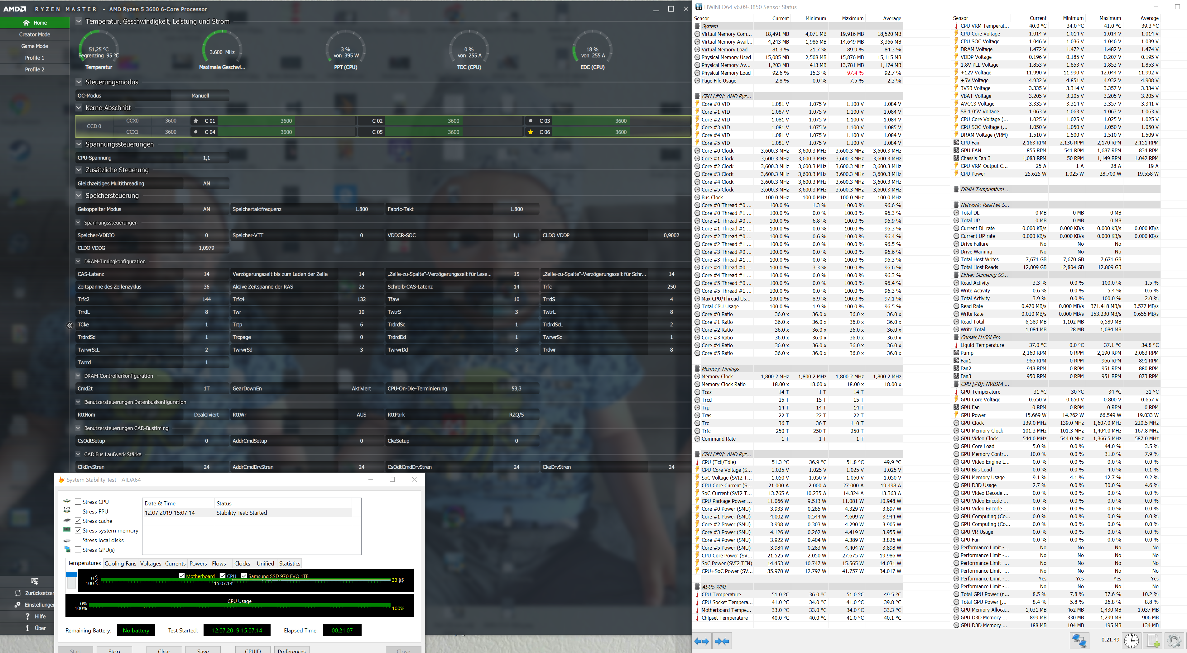Click HWiNFO expand columns arrows icon
The width and height of the screenshot is (1187, 653).
click(701, 641)
